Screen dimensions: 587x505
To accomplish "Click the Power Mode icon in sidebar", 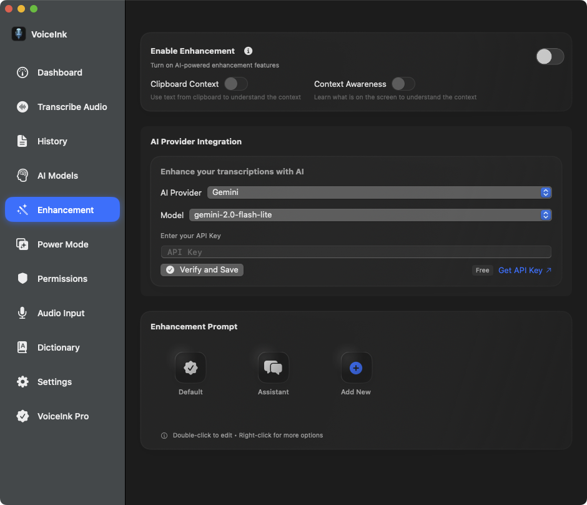I will (x=22, y=244).
